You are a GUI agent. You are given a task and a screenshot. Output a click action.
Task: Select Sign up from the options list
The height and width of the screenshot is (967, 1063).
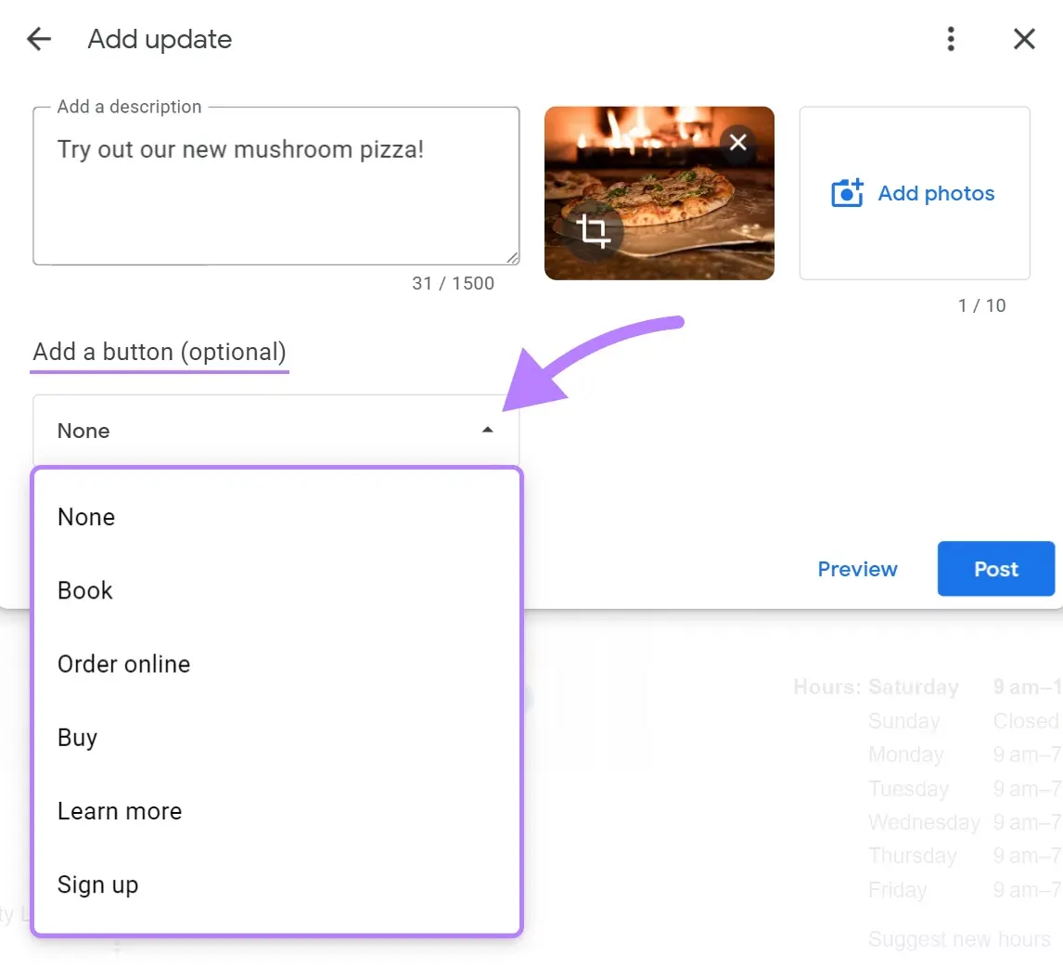point(97,883)
